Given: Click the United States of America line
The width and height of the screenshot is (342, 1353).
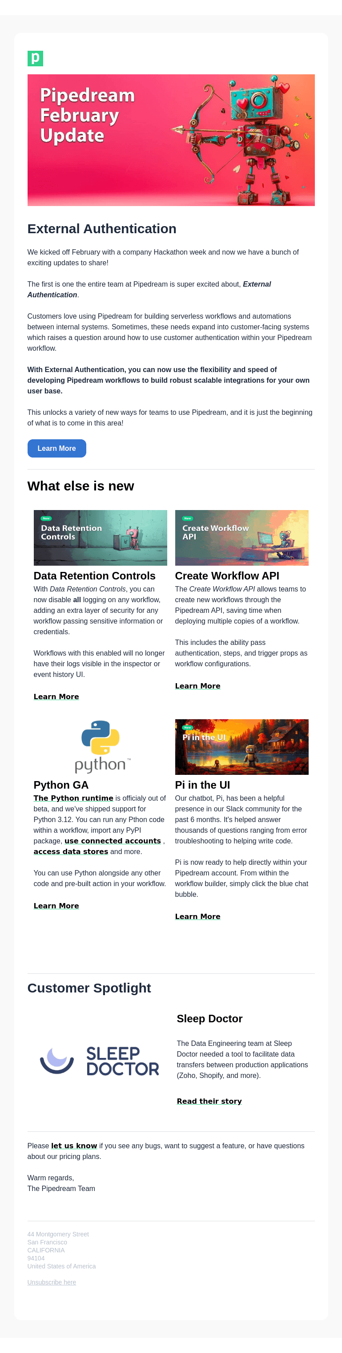Looking at the screenshot, I should click(61, 1266).
